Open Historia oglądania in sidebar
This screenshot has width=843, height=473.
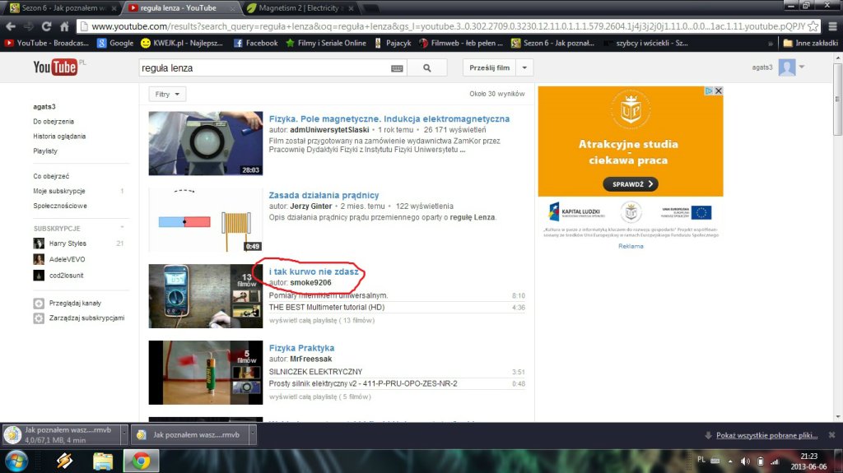click(x=59, y=137)
